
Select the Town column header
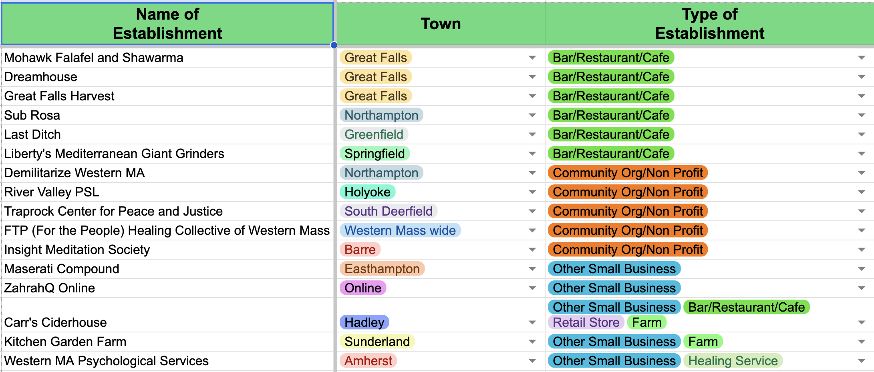pyautogui.click(x=441, y=24)
